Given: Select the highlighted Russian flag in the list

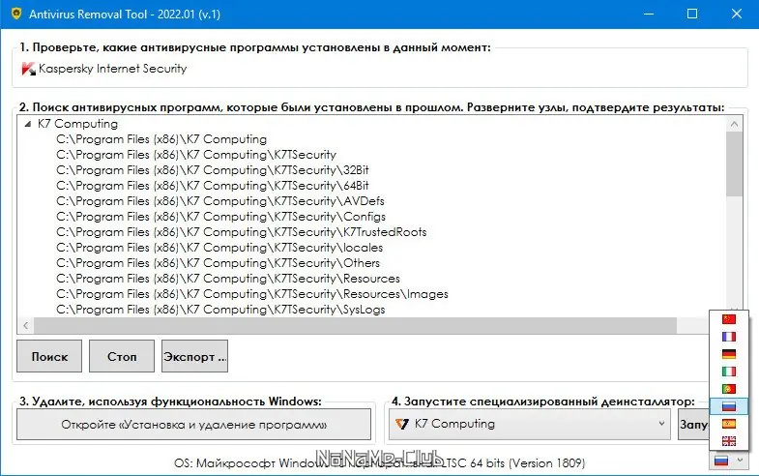Looking at the screenshot, I should tap(728, 406).
